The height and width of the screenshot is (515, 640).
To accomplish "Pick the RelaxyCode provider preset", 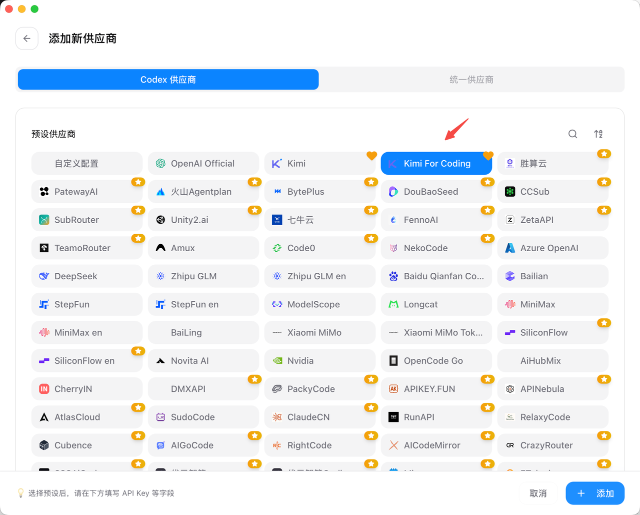I will pos(553,417).
